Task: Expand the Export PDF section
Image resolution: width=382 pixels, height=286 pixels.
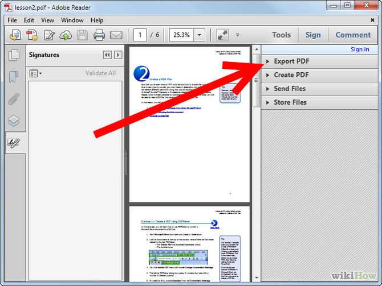Action: tap(319, 61)
